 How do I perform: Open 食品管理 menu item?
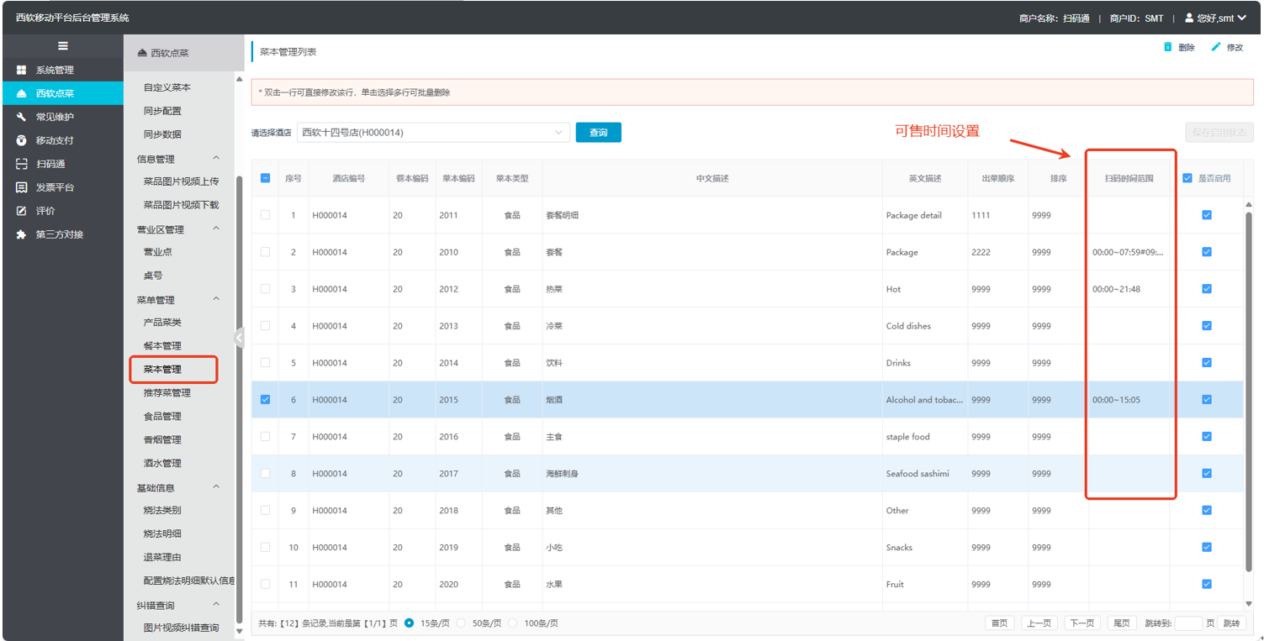point(162,417)
